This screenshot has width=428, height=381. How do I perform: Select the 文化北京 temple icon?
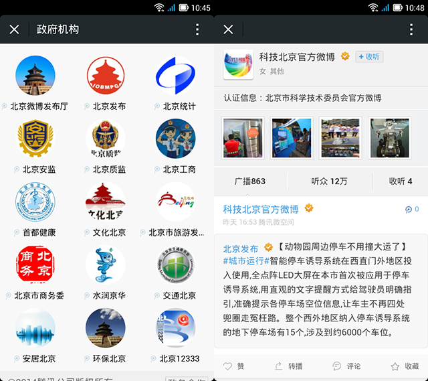106,202
